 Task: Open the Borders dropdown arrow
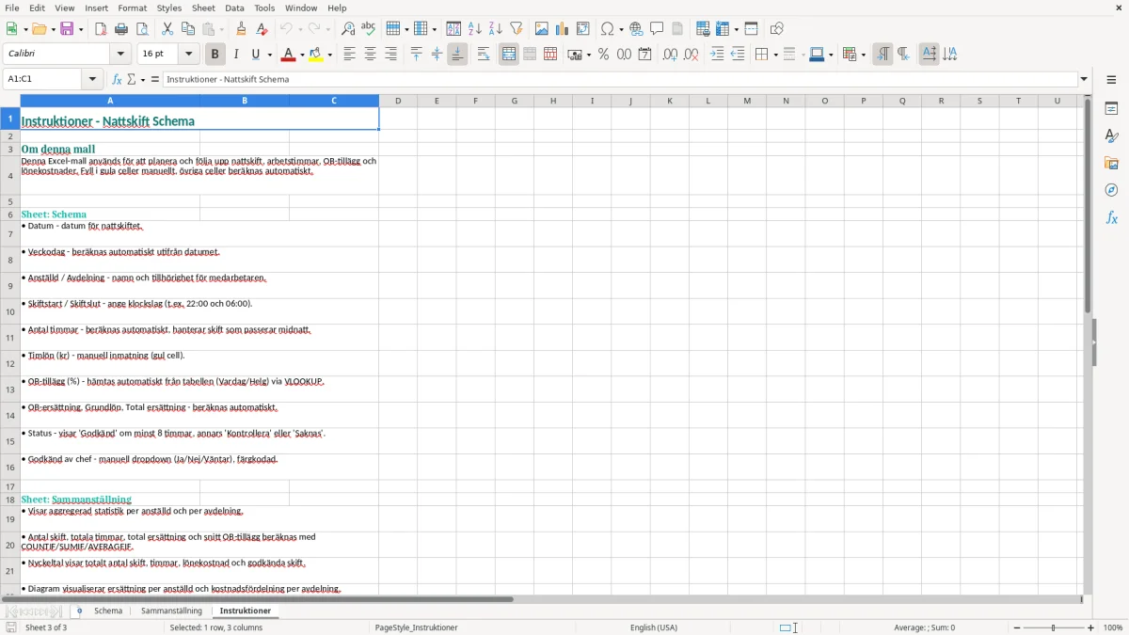pyautogui.click(x=775, y=55)
